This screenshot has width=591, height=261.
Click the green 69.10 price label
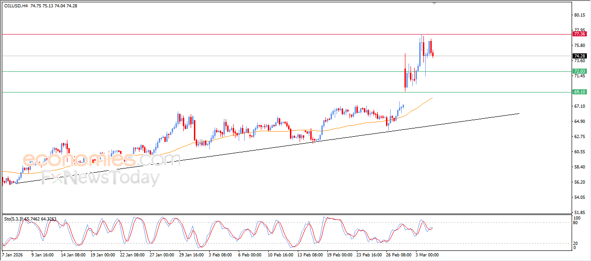tap(579, 92)
